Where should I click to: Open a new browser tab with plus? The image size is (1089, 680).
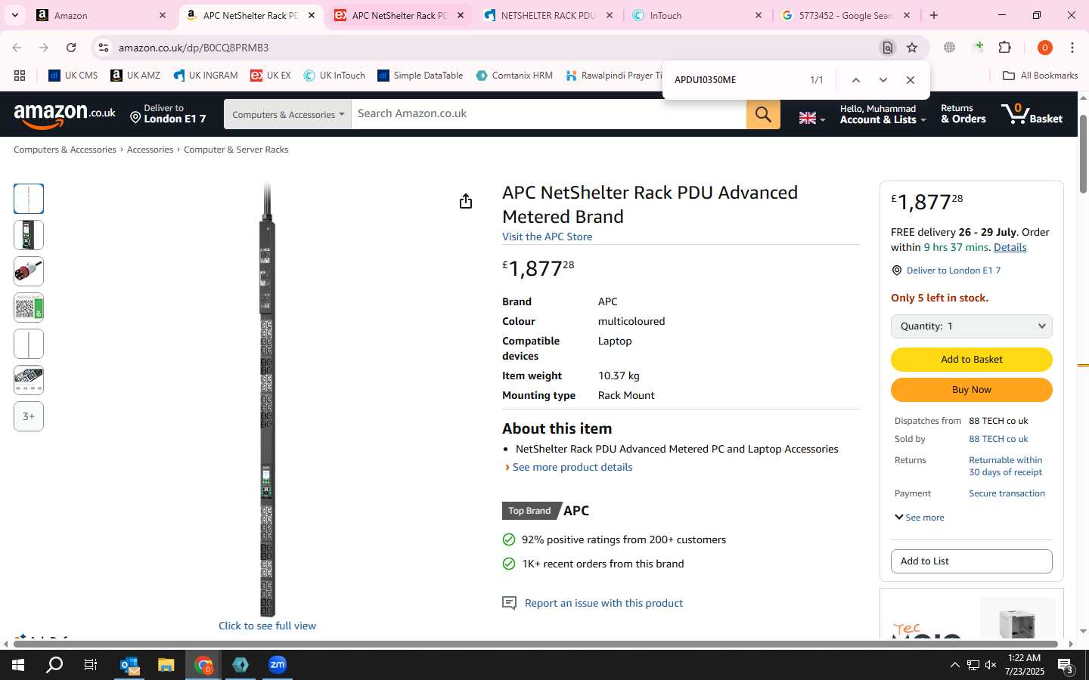[x=934, y=15]
